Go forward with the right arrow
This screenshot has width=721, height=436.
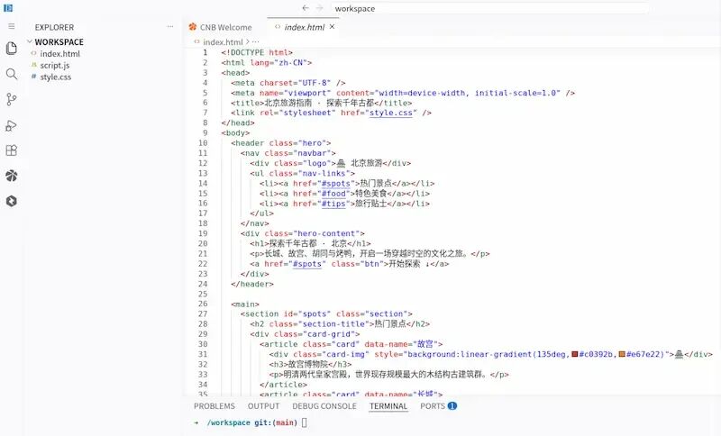point(320,8)
